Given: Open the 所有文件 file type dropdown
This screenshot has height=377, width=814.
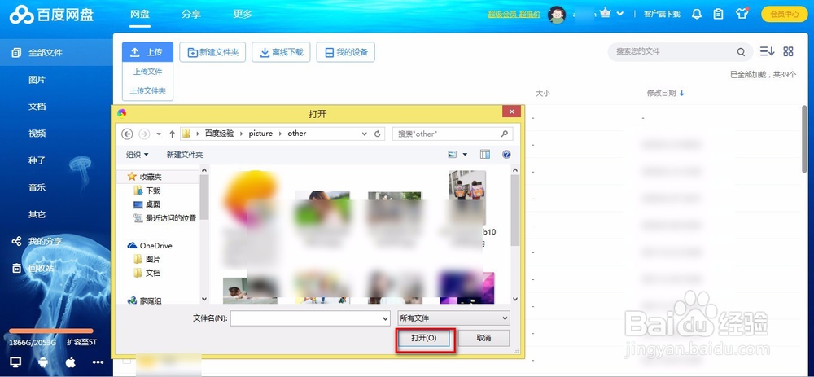Looking at the screenshot, I should (453, 318).
